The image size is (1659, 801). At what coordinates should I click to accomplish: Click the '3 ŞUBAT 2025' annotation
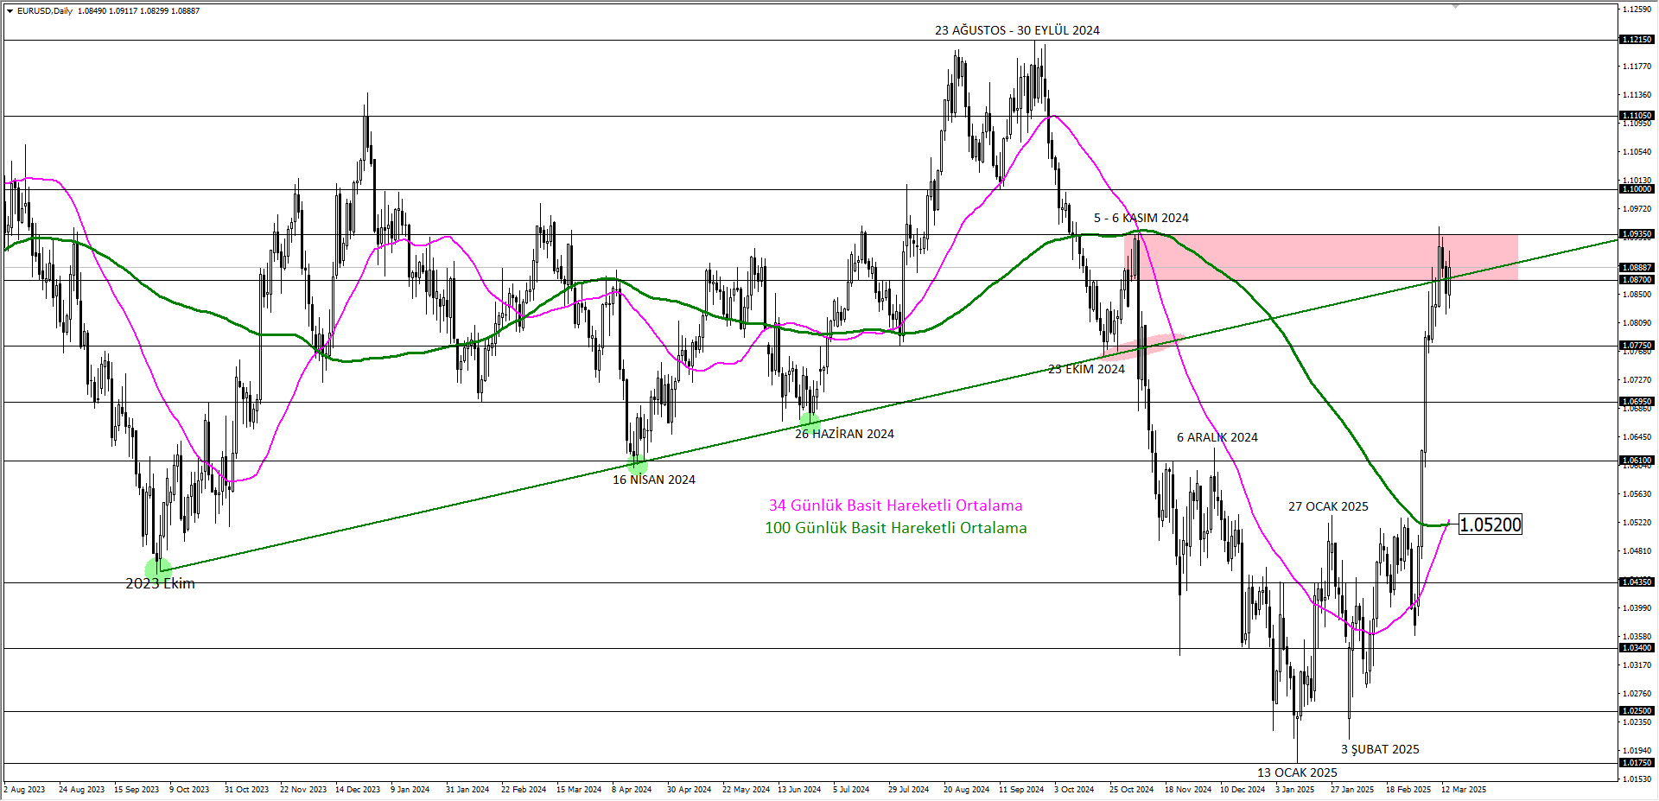pos(1380,749)
